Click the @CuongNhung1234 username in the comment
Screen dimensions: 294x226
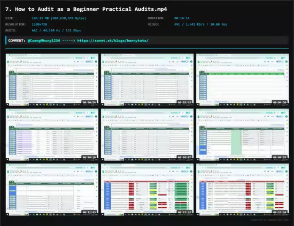click(44, 41)
